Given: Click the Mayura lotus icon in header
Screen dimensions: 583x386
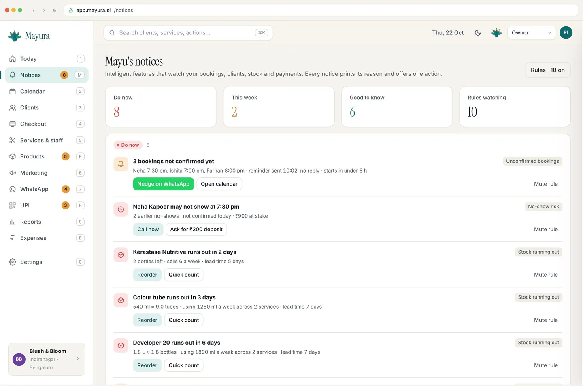Looking at the screenshot, I should pyautogui.click(x=496, y=33).
